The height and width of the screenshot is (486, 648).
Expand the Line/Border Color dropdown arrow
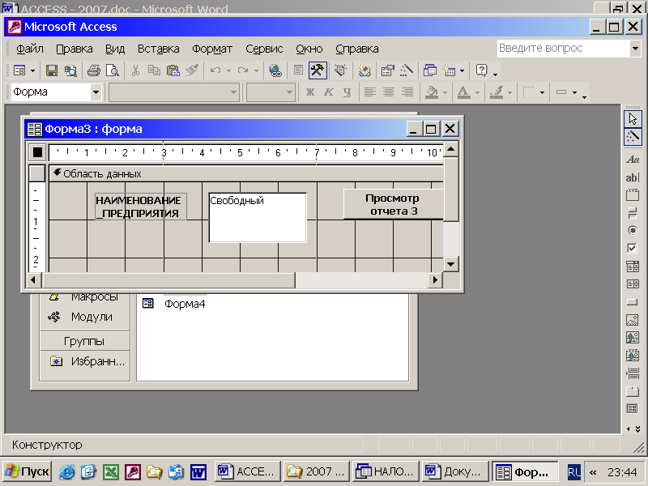pos(509,92)
